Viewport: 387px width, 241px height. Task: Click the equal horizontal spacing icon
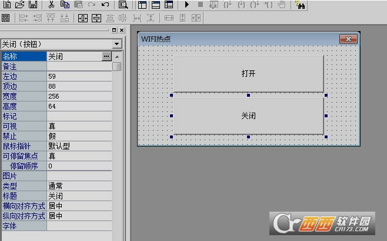coord(137,18)
